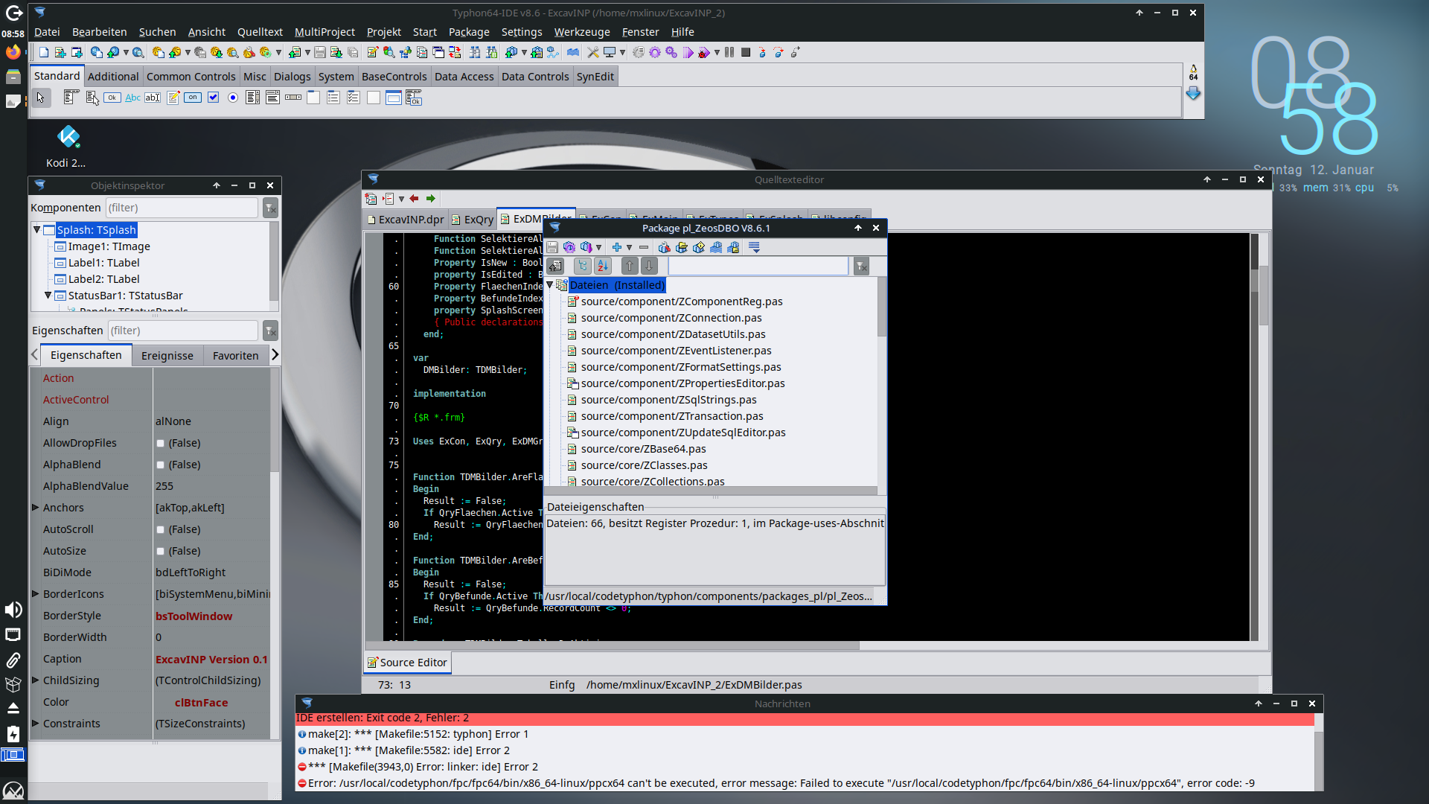
Task: Click the save package icon in pl_ZeosDBO window
Action: tap(552, 247)
